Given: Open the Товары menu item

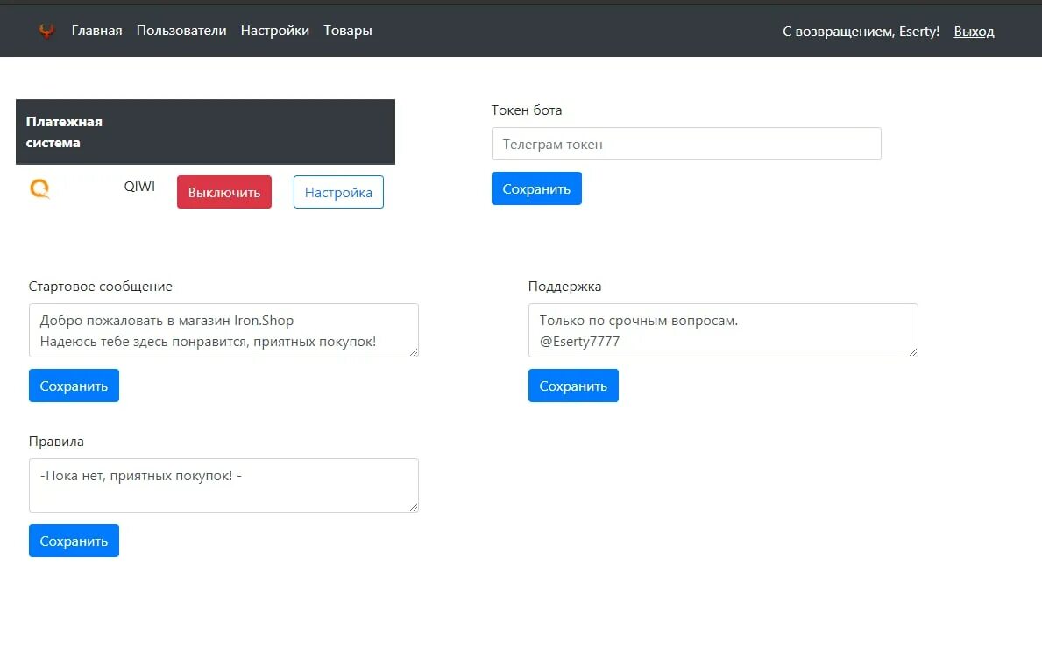Looking at the screenshot, I should point(348,31).
